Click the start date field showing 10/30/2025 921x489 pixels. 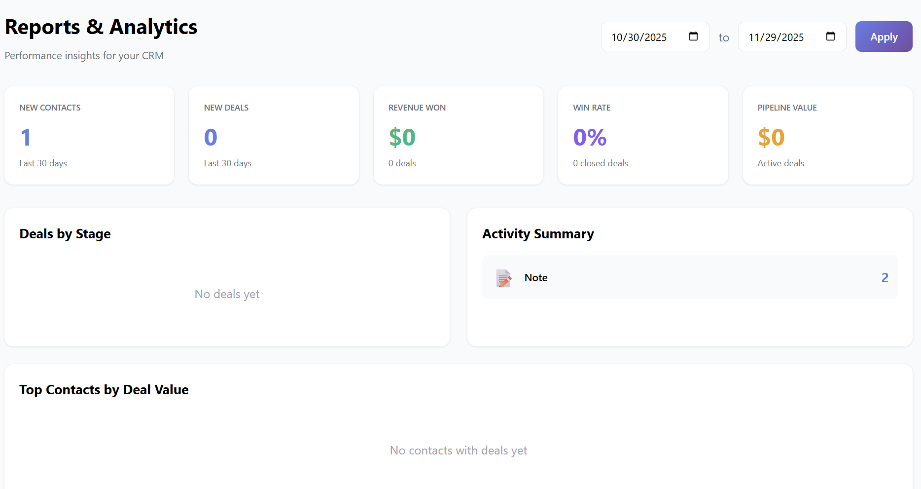639,38
